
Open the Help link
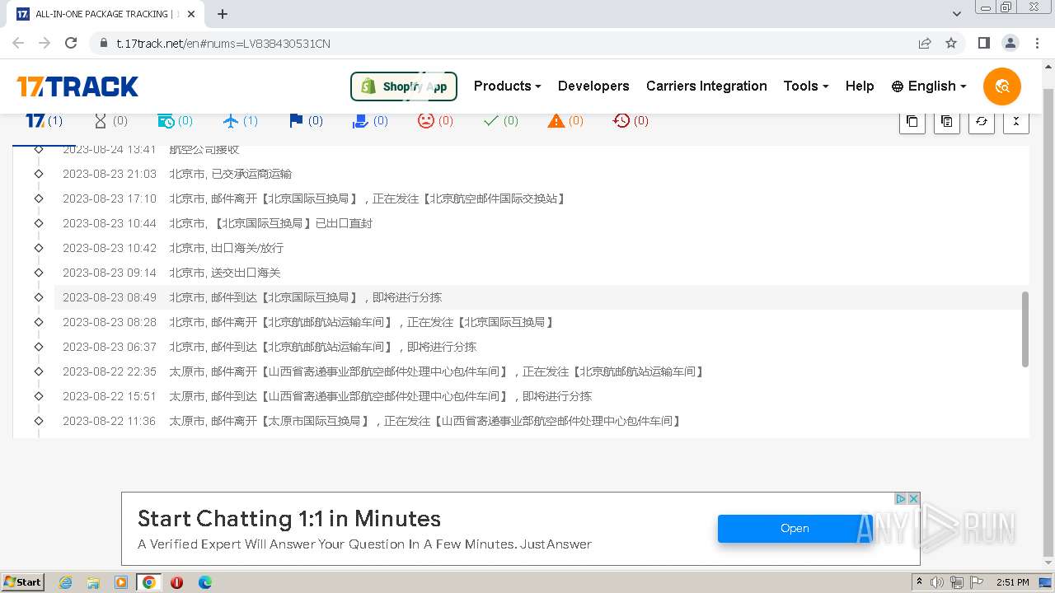coord(860,86)
